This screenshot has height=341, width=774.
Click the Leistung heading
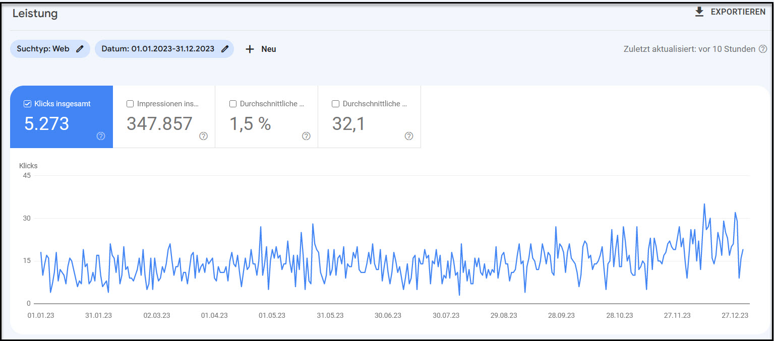click(35, 14)
